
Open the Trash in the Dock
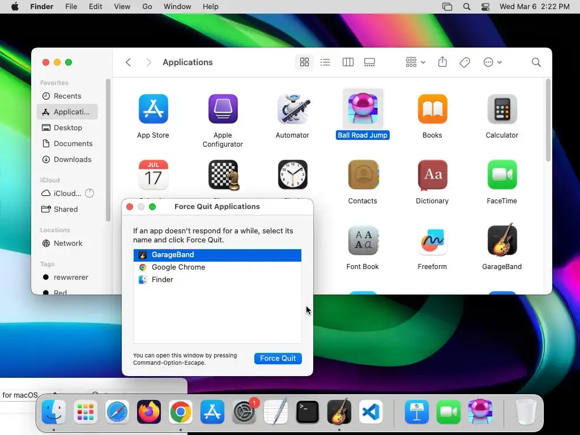(526, 412)
